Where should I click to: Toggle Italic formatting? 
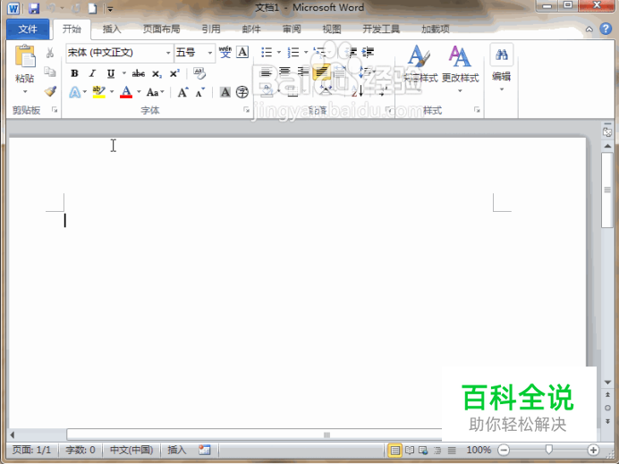pyautogui.click(x=92, y=73)
